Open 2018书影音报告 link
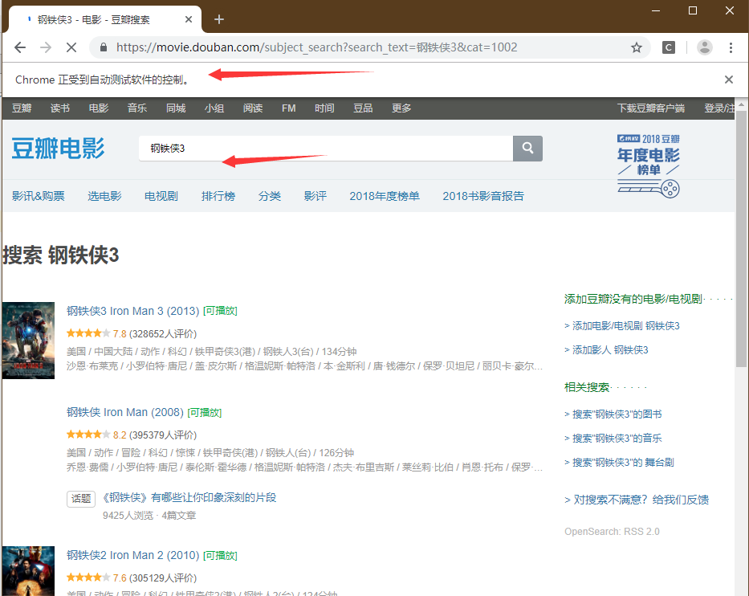749x596 pixels. (483, 196)
